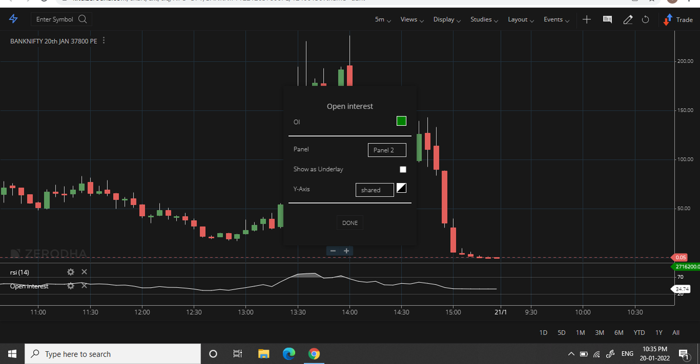
Task: Open the drawing tools pencil icon
Action: pyautogui.click(x=627, y=19)
